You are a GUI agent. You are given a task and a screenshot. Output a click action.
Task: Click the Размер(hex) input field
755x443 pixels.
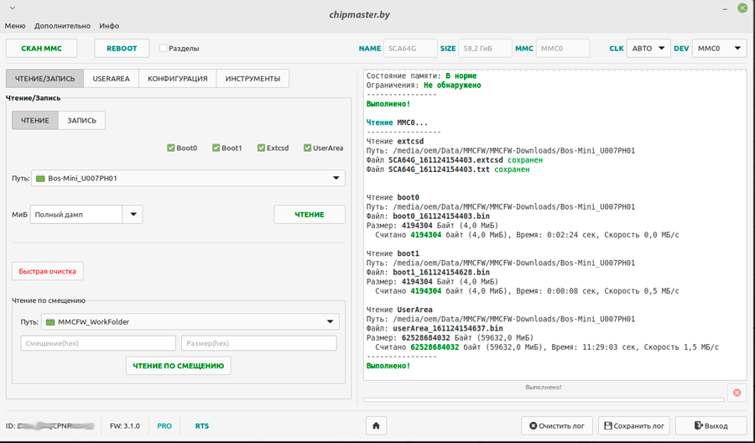point(259,343)
